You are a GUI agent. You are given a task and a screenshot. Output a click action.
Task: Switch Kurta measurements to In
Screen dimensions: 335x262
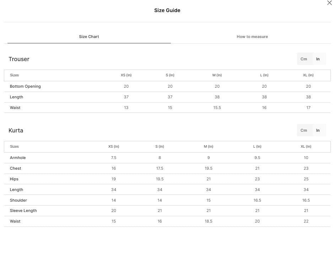click(318, 130)
